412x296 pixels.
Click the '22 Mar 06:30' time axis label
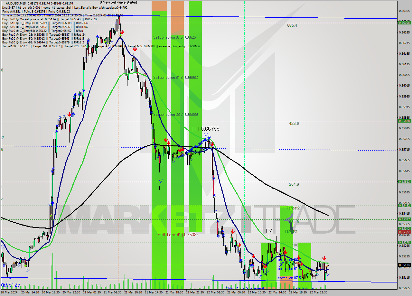pyautogui.click(x=236, y=292)
